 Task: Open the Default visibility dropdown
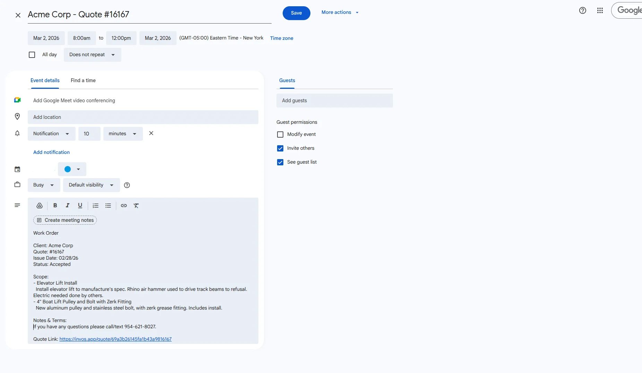pyautogui.click(x=92, y=185)
